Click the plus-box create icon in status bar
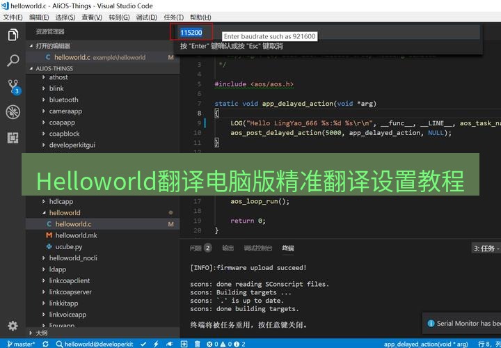 [x=184, y=344]
